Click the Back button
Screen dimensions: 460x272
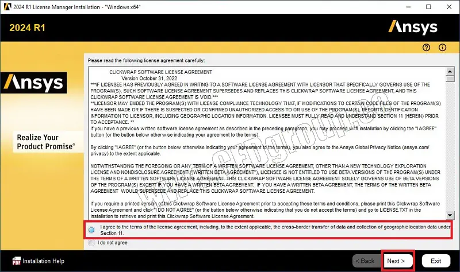(366, 261)
